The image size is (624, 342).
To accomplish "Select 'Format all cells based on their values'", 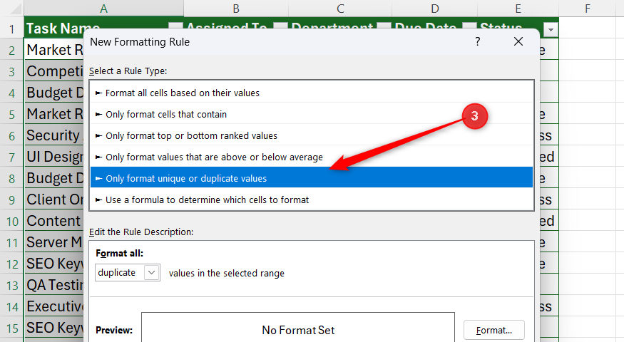I will click(x=311, y=93).
